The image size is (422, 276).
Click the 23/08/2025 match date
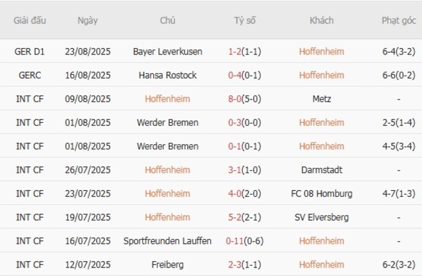click(88, 51)
